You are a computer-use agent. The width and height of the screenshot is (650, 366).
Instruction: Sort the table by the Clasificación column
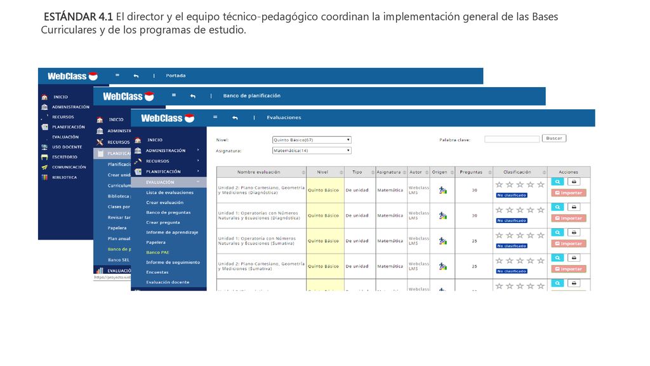520,172
